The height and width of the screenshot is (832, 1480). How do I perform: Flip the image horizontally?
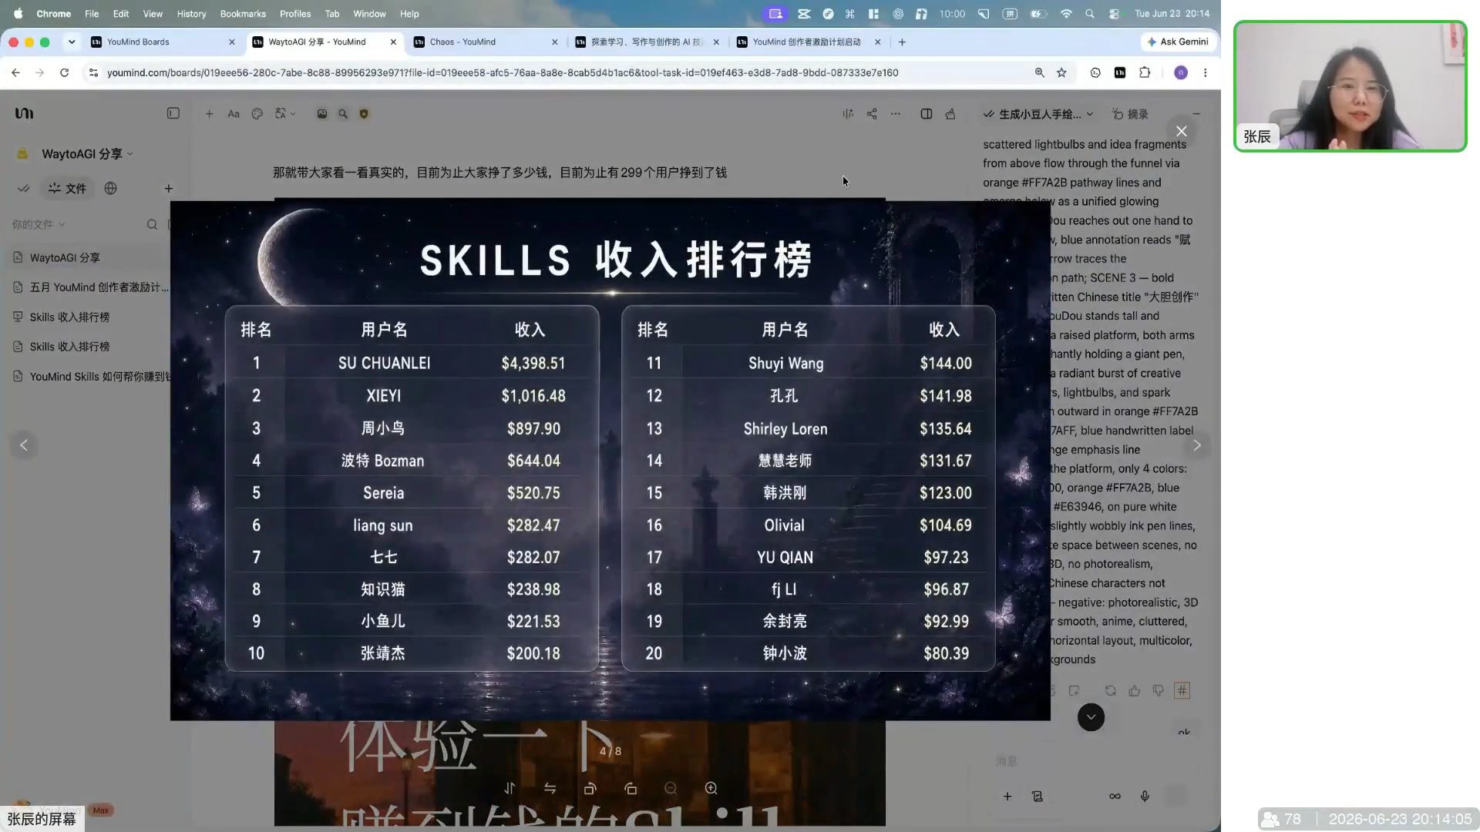(x=550, y=788)
